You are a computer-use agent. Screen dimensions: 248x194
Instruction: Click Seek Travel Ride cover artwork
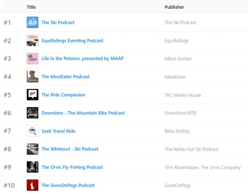[x=33, y=131]
